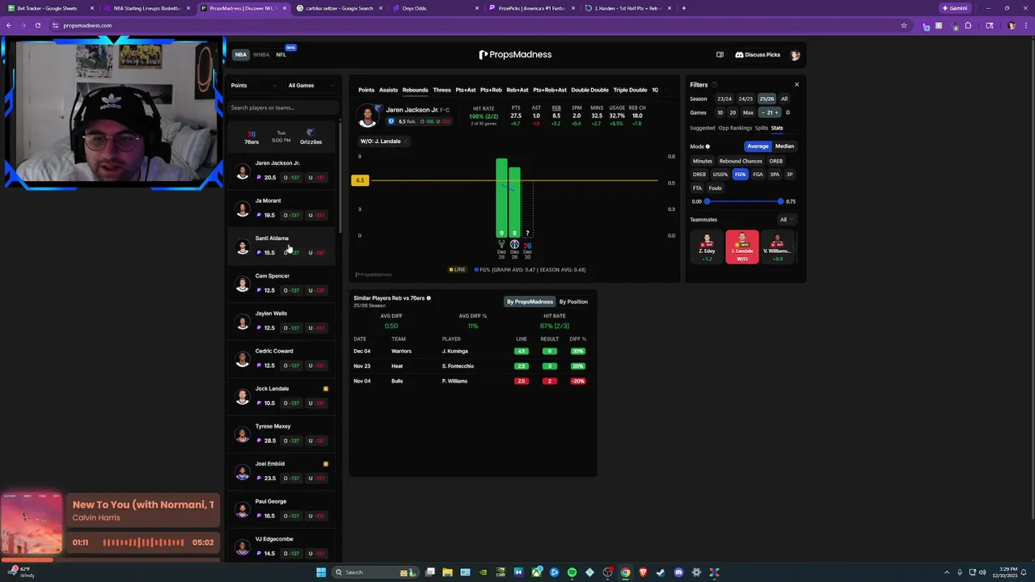This screenshot has height=582, width=1035.
Task: Increase the games count with the plus stepper
Action: click(x=777, y=112)
